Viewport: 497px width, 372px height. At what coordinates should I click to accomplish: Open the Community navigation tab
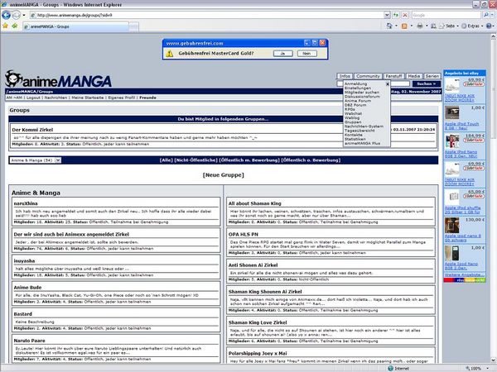click(x=368, y=75)
